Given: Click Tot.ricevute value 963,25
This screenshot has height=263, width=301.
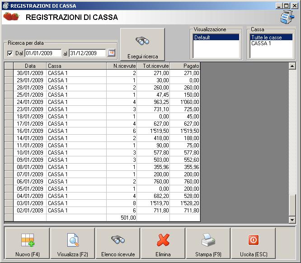Looking at the screenshot, I should 153,102.
